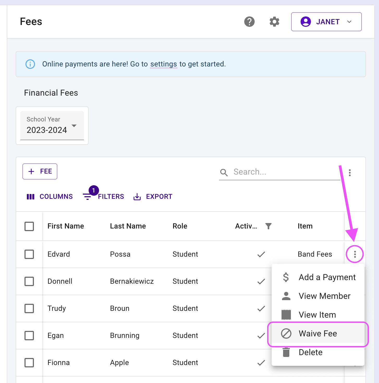Open the JANET account dropdown chevron
379x383 pixels.
[x=349, y=22]
